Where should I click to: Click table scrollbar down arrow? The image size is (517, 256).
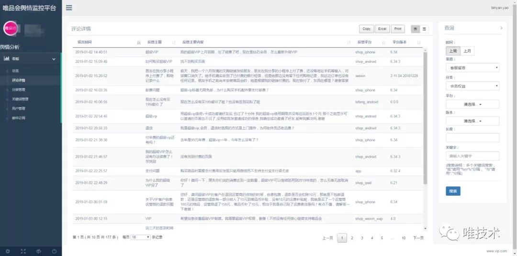(x=425, y=228)
